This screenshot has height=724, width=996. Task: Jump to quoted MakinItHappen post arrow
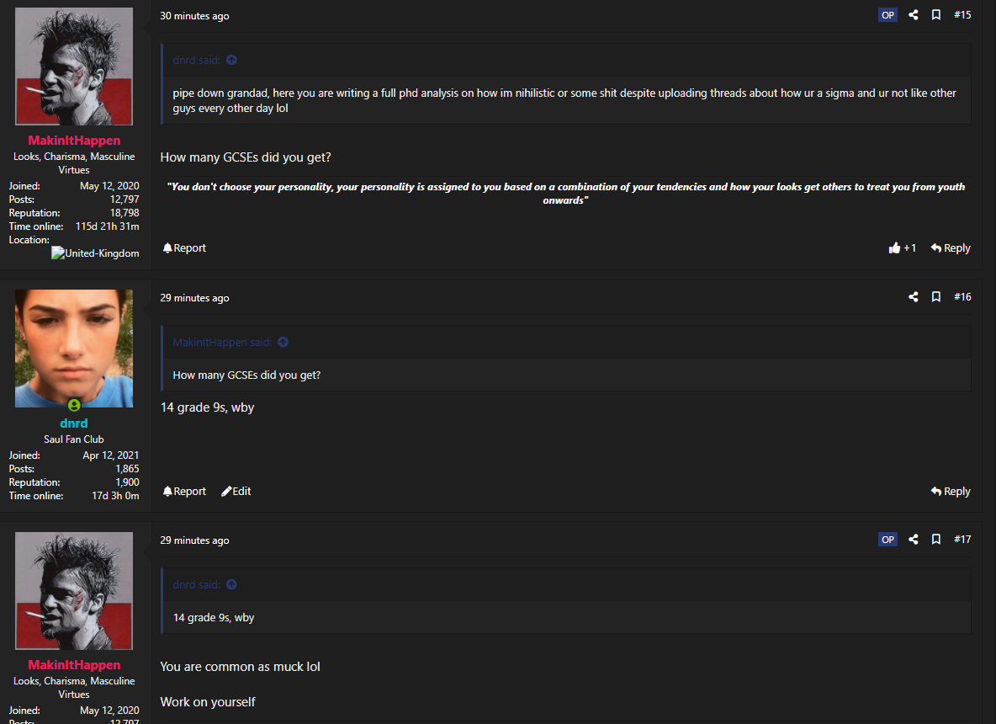click(283, 342)
